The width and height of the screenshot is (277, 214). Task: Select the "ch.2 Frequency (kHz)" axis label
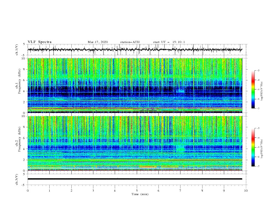[x=18, y=140]
